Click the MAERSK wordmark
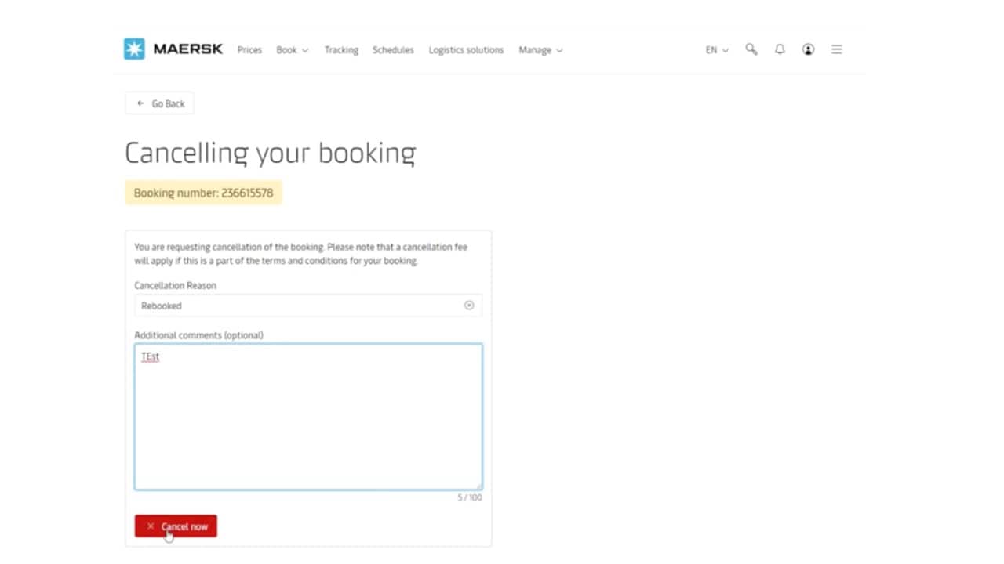Screen dimensions: 1004x564 (x=188, y=49)
